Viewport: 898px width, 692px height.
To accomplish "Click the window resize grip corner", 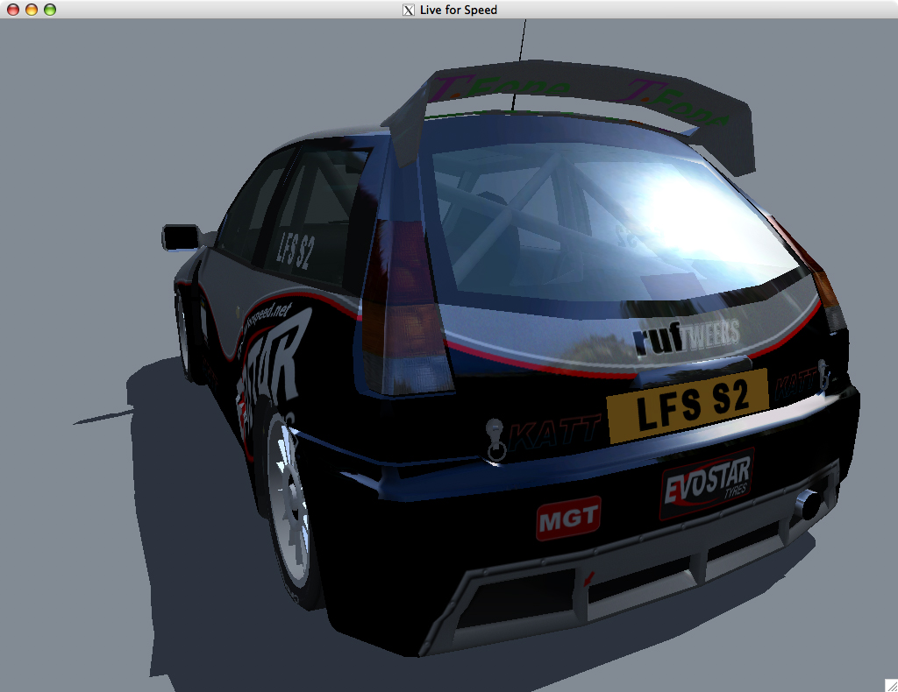I will click(891, 685).
